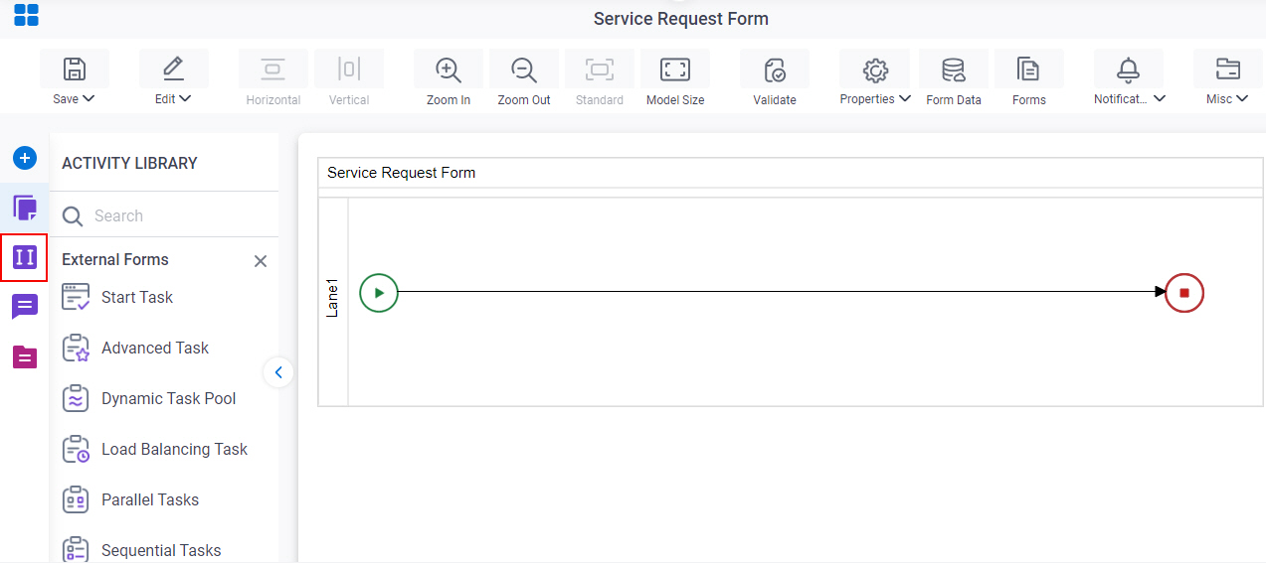Click the search magnifier icon
Image resolution: width=1266 pixels, height=563 pixels.
(73, 215)
